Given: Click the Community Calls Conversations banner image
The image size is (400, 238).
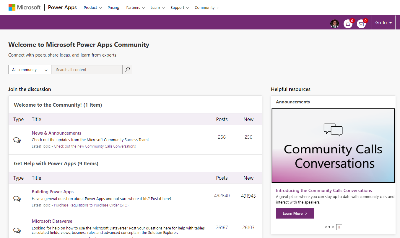Looking at the screenshot, I should point(333,146).
